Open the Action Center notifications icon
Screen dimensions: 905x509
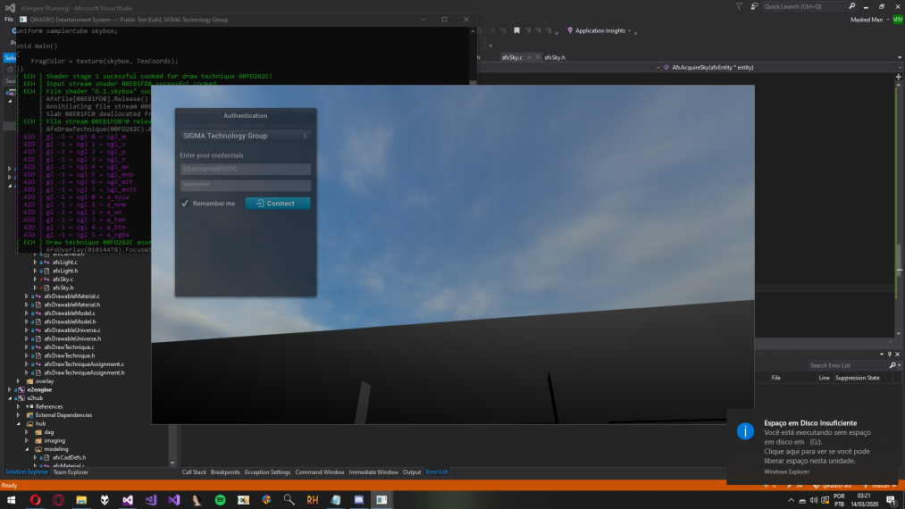tap(891, 500)
